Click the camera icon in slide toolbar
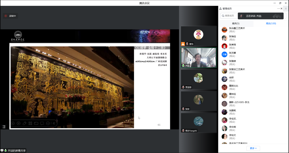The image size is (289, 153). pyautogui.click(x=36, y=123)
